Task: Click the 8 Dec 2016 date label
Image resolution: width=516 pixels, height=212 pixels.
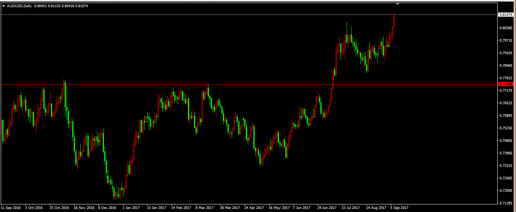Action: 107,208
